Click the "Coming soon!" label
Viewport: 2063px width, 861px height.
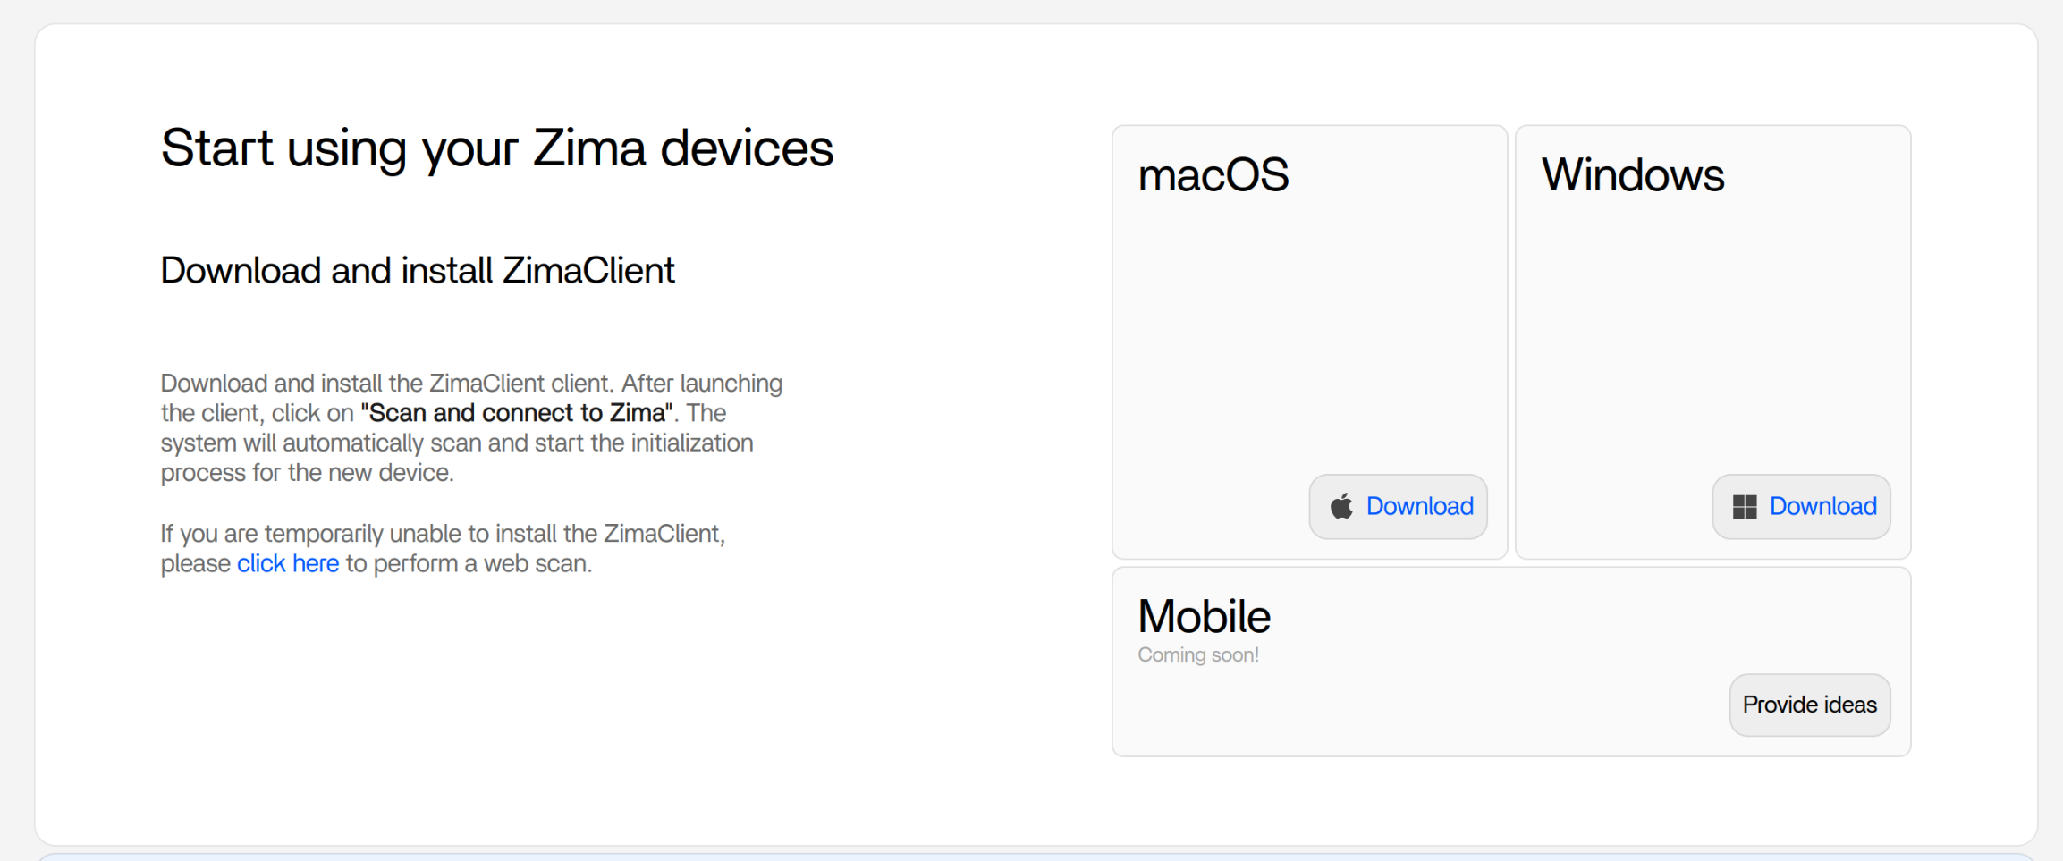pyautogui.click(x=1198, y=655)
